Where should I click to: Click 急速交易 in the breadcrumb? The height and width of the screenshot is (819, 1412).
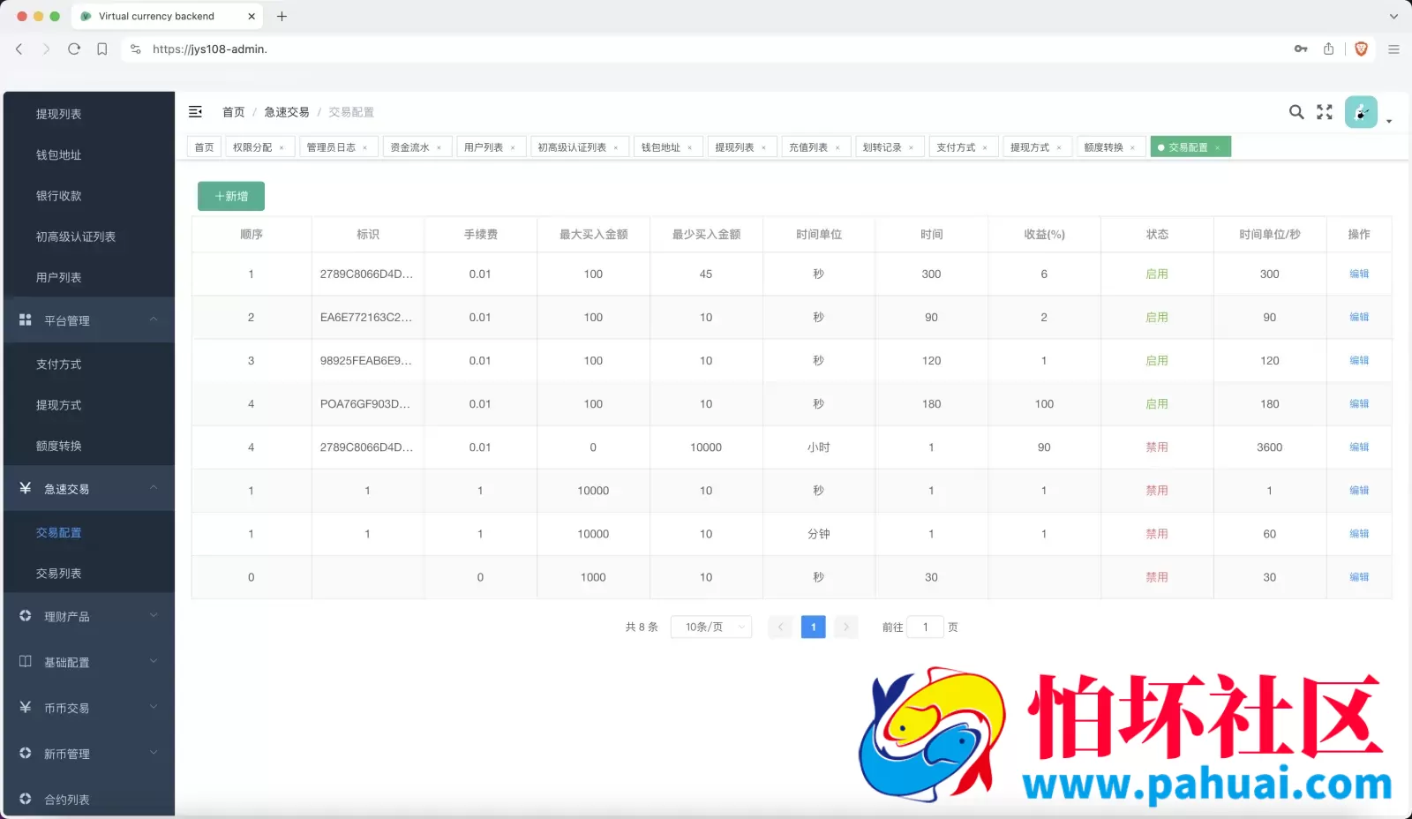(x=287, y=112)
